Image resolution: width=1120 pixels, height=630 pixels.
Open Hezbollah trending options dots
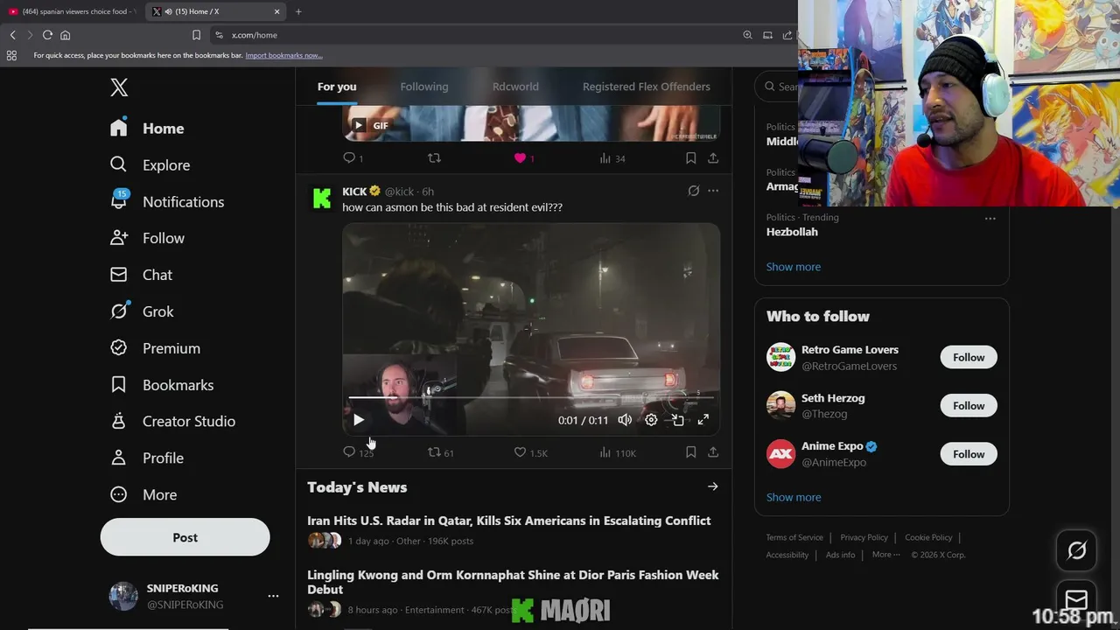click(x=990, y=218)
